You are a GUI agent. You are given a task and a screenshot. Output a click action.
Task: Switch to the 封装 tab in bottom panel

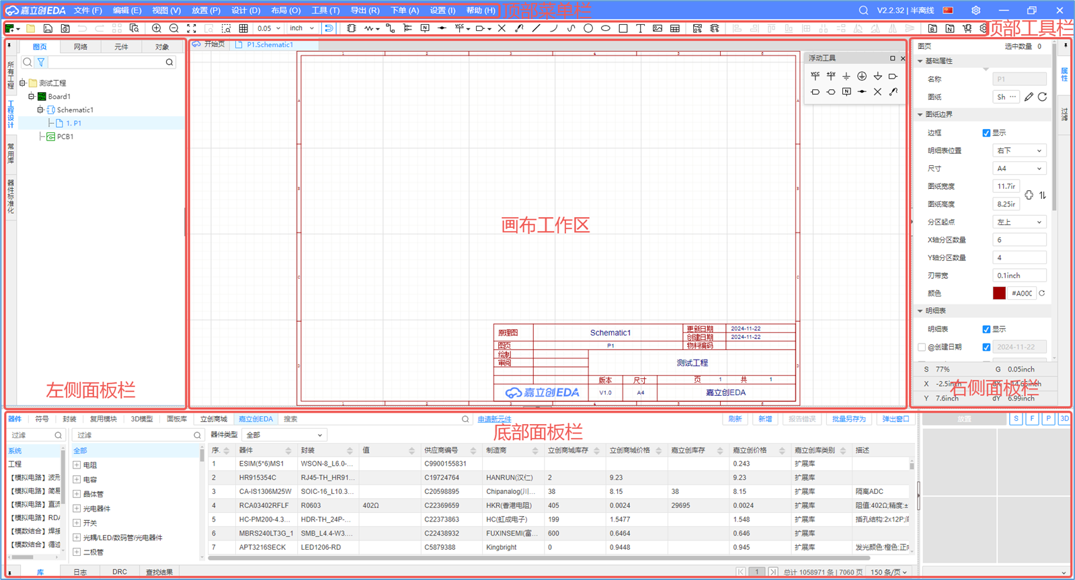click(69, 419)
